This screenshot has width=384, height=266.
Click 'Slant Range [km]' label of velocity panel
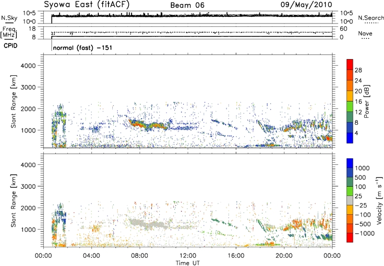[x=13, y=201]
